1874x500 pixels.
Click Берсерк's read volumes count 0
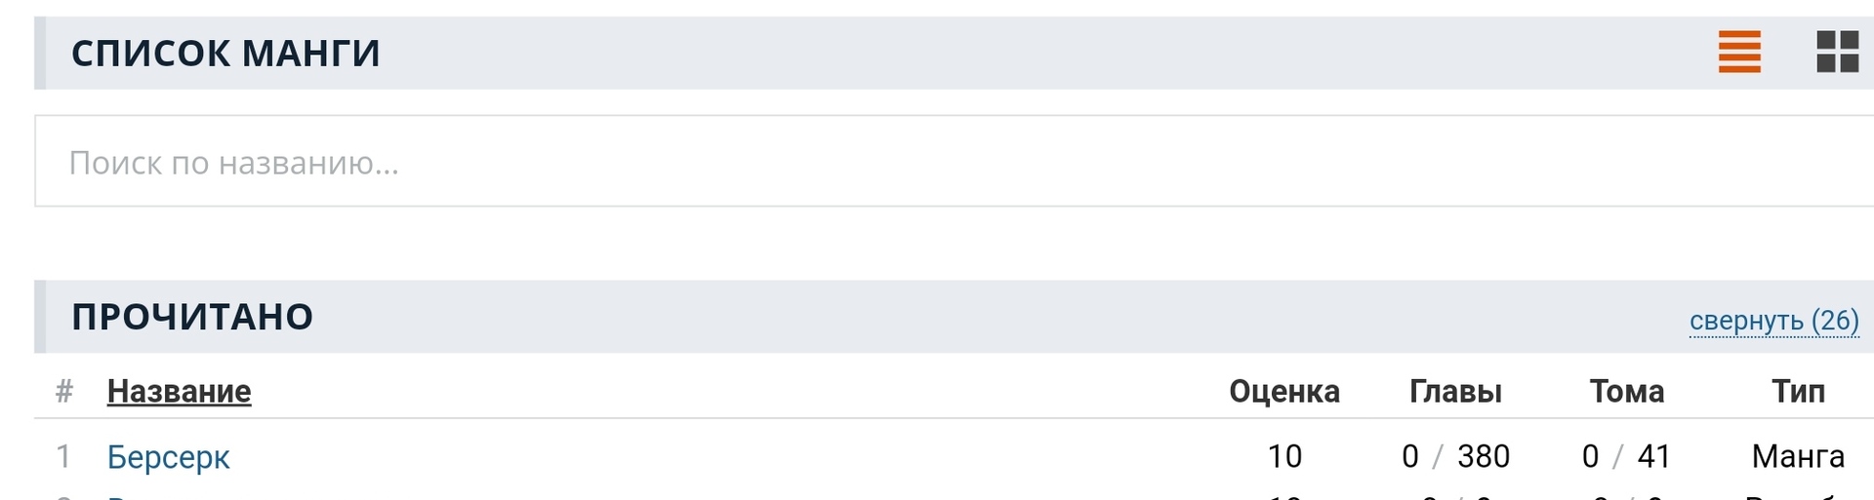click(1590, 456)
